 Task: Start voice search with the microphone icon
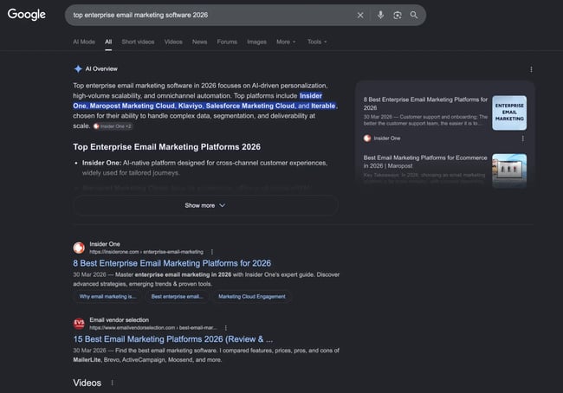coord(380,15)
